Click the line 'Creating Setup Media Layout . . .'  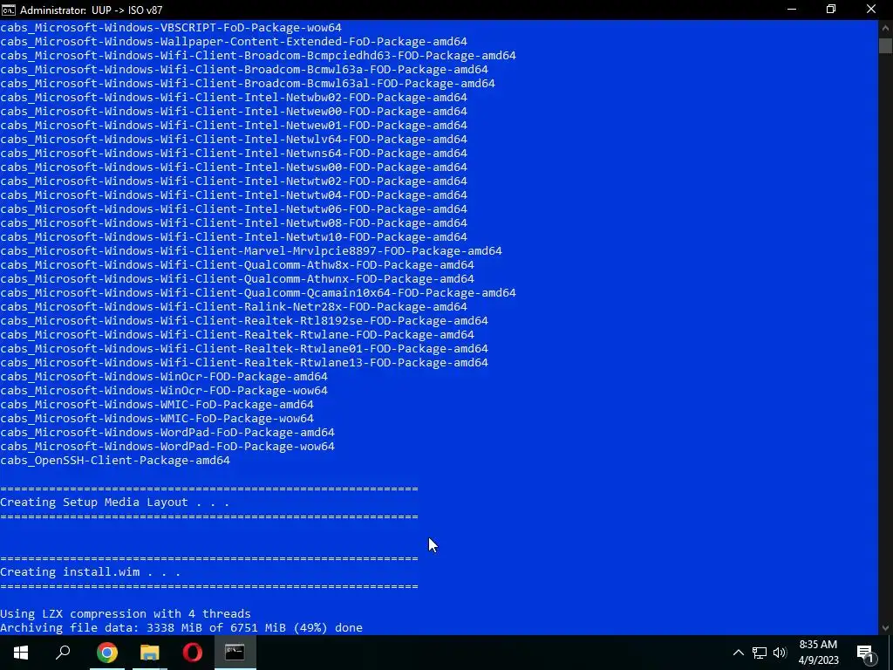click(x=114, y=502)
